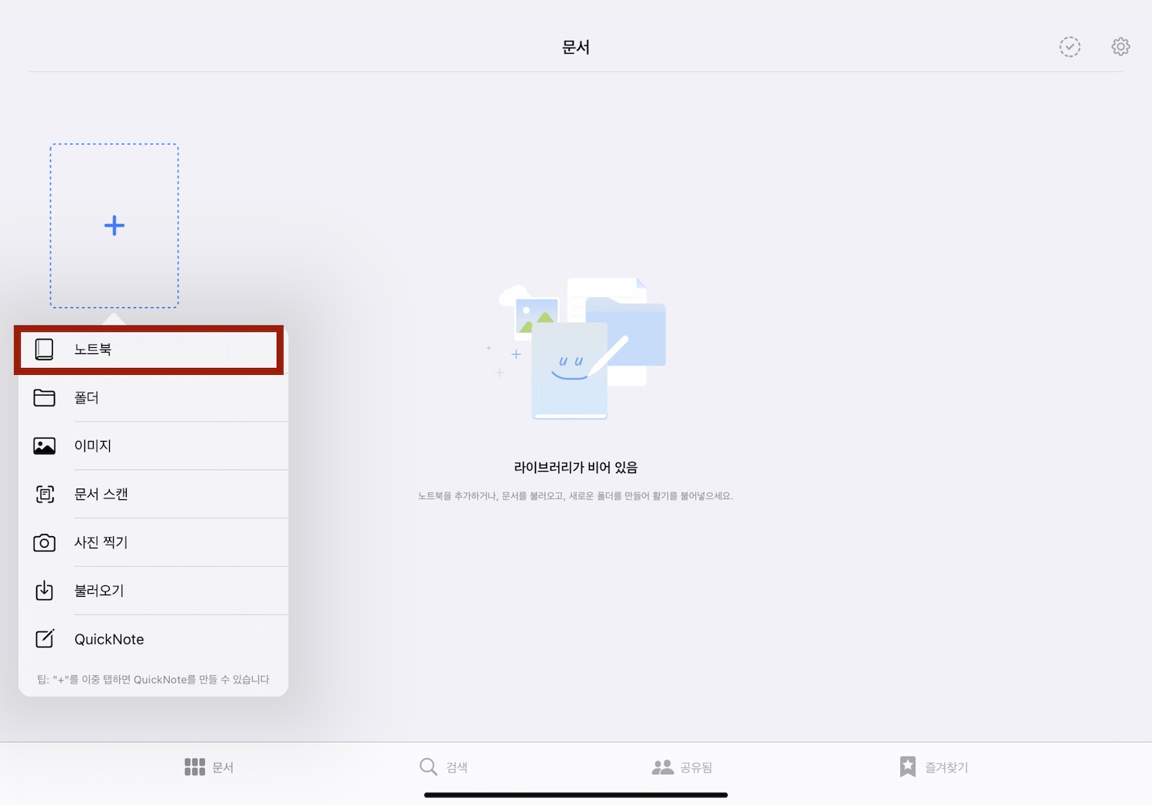
Task: Switch to the 공유됨 tab
Action: (x=684, y=766)
